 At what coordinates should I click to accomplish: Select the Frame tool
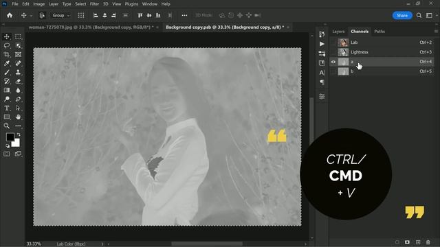[x=19, y=55]
